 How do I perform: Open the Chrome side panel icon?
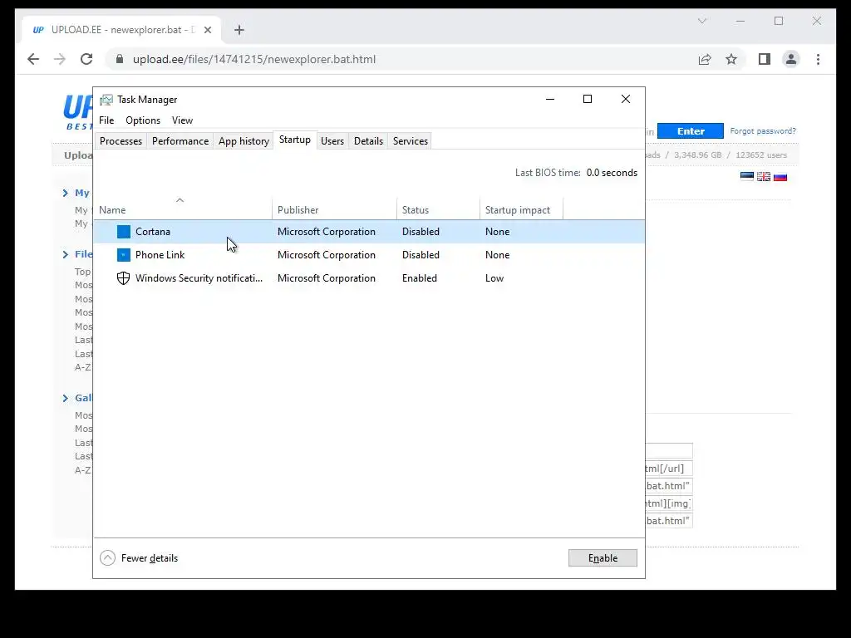coord(765,59)
